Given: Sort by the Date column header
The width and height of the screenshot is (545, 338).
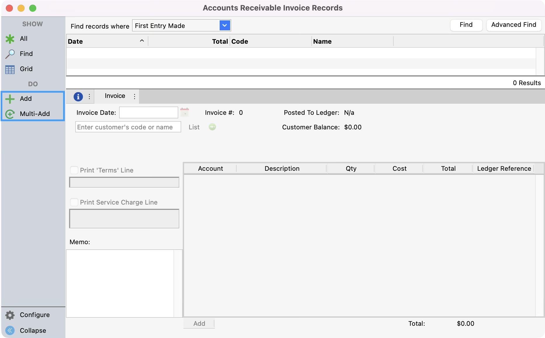Looking at the screenshot, I should [x=107, y=41].
